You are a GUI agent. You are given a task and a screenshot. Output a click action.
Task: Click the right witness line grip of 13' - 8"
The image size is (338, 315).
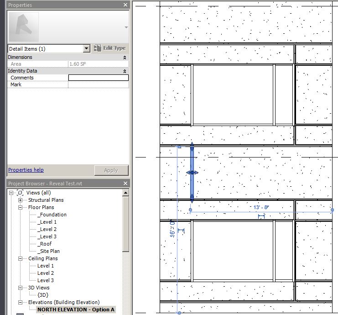[332, 210]
